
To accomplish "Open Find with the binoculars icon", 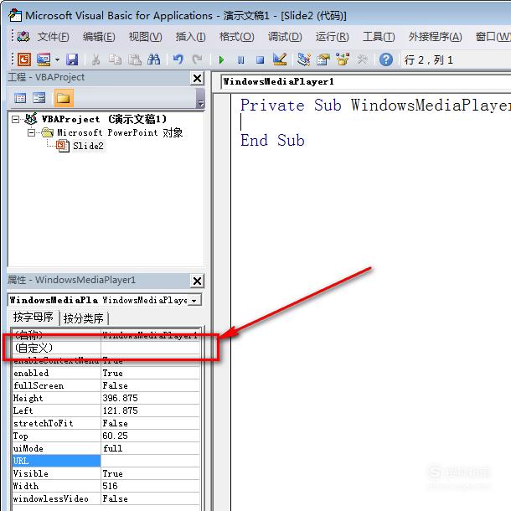I will 153,59.
